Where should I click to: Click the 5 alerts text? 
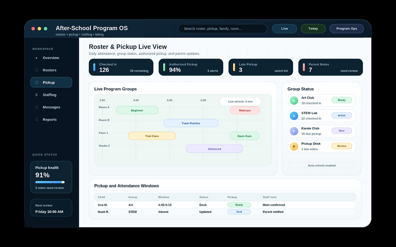click(213, 71)
